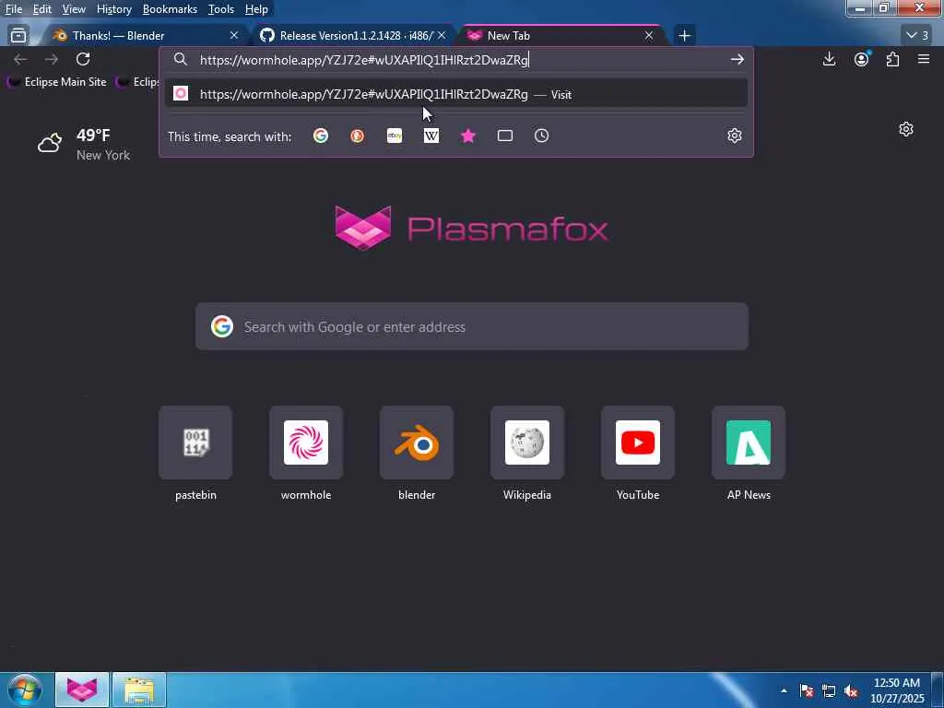Click the New York weather location

pos(103,155)
